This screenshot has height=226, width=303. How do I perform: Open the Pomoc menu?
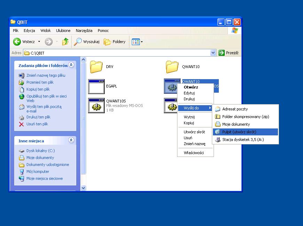(x=103, y=31)
